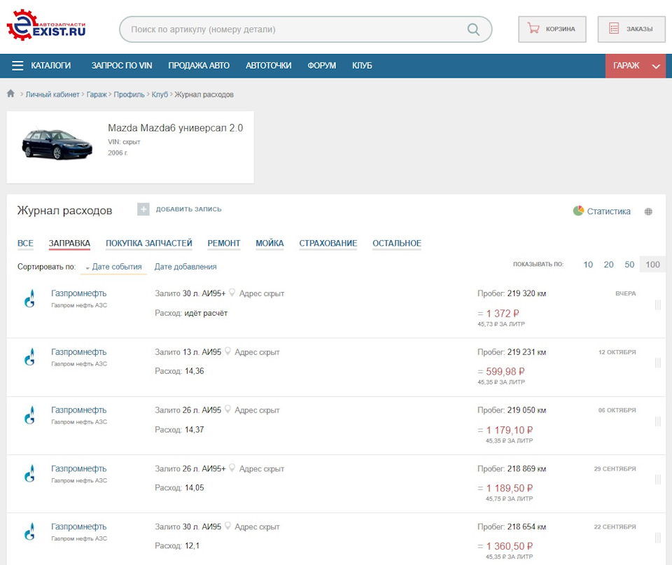This screenshot has width=672, height=565.
Task: Click the search magnifier icon
Action: click(x=473, y=29)
